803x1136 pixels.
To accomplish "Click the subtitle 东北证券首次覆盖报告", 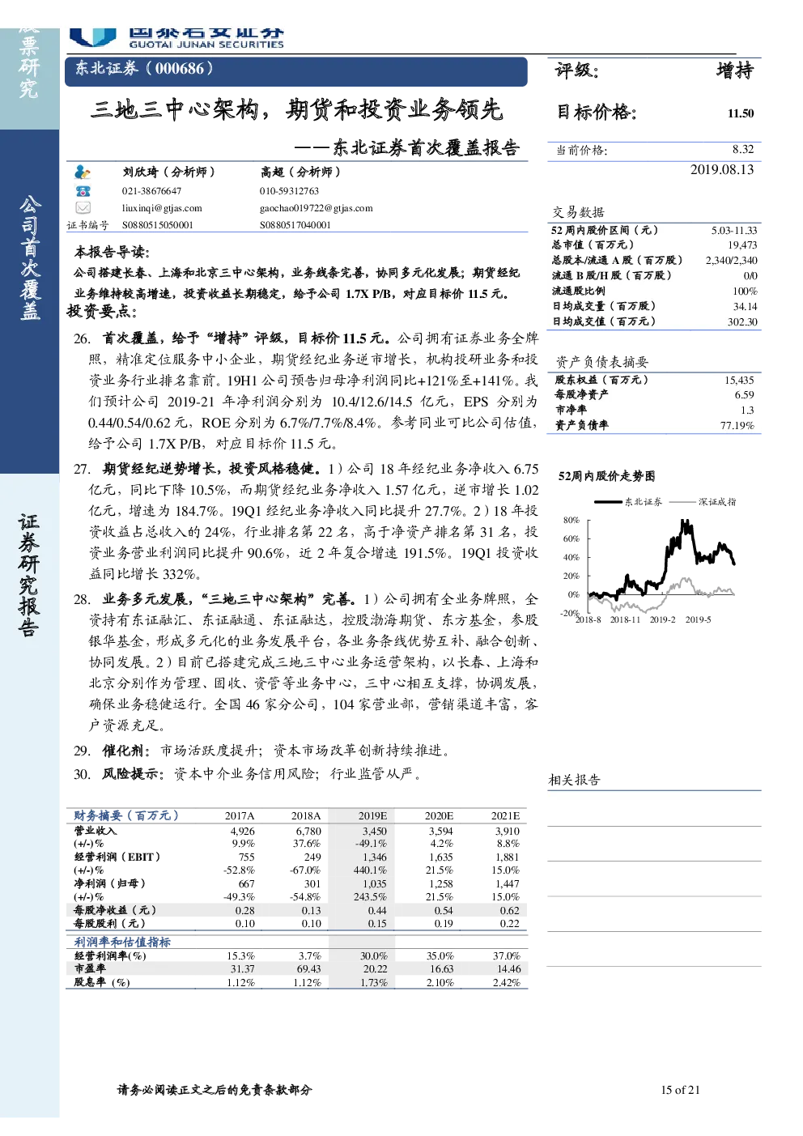I will [426, 147].
